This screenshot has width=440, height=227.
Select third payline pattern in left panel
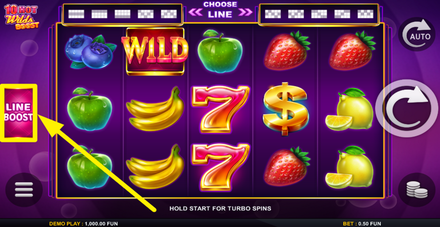pos(122,14)
